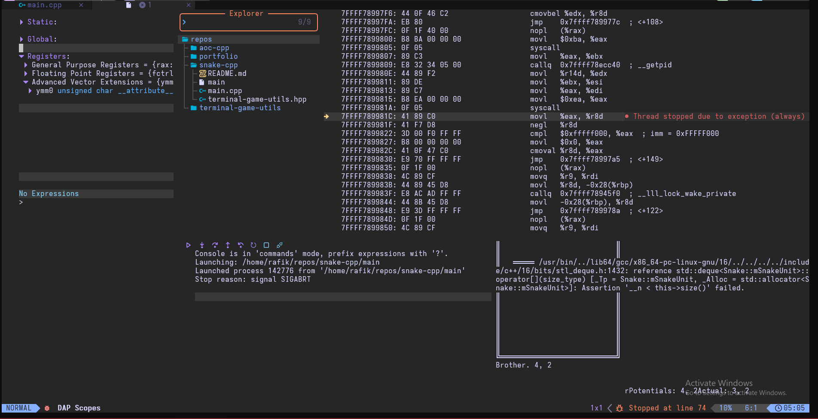Click the disconnect plug debugger icon
818x419 pixels.
(x=279, y=245)
